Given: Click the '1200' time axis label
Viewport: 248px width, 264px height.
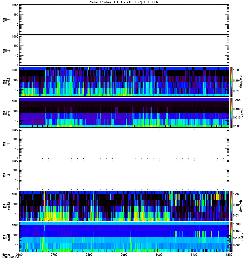Looking at the screenshot, I should click(x=229, y=255).
